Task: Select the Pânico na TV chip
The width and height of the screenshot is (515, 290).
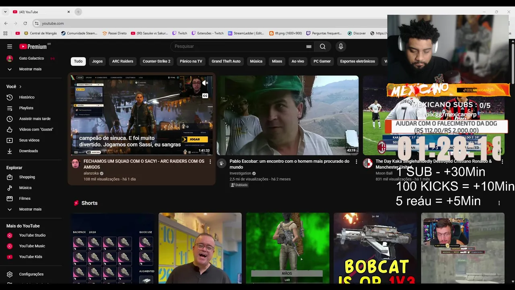Action: pos(191,61)
